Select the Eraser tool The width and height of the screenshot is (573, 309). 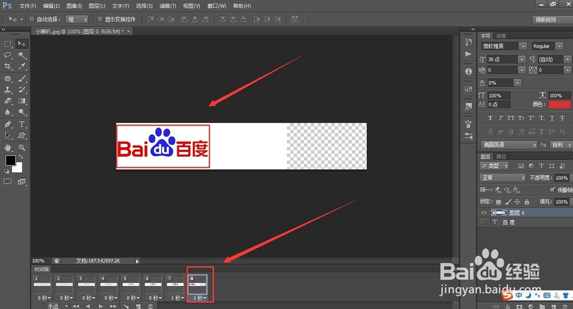pyautogui.click(x=7, y=101)
